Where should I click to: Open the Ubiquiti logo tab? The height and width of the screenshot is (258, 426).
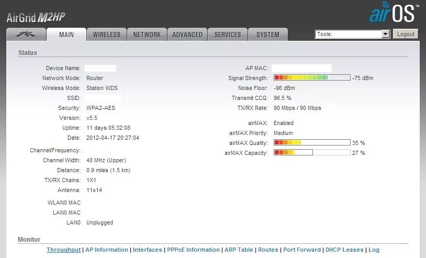(x=26, y=35)
